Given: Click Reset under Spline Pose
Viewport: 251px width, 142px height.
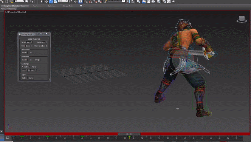Looking at the screenshot, I should point(24,52).
